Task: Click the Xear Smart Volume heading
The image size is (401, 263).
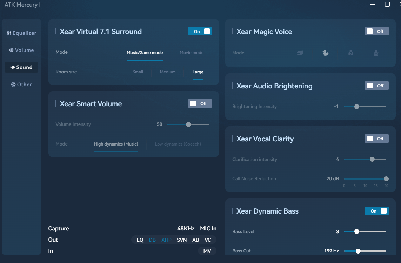Action: (x=91, y=104)
